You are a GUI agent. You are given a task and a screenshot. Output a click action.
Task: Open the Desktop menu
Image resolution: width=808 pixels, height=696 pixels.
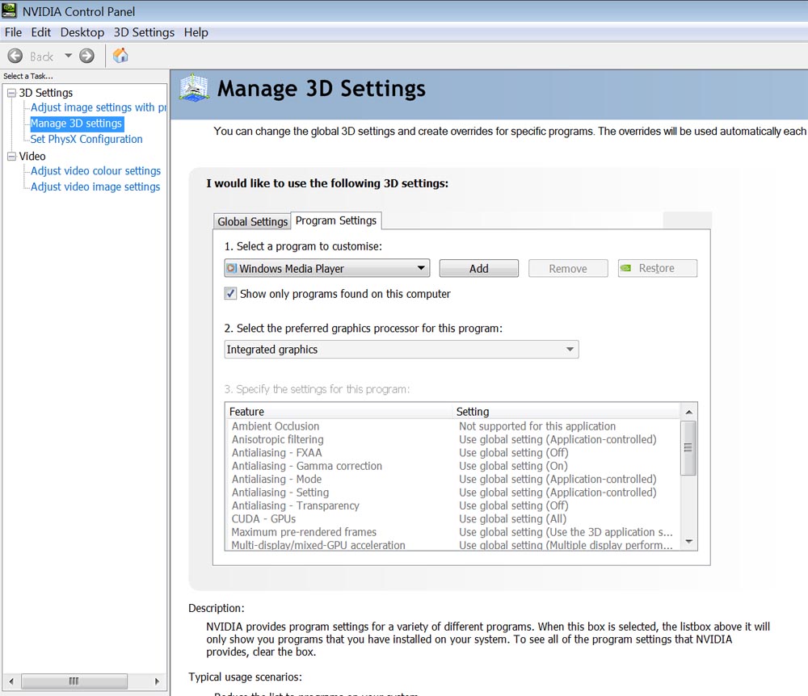pos(82,32)
